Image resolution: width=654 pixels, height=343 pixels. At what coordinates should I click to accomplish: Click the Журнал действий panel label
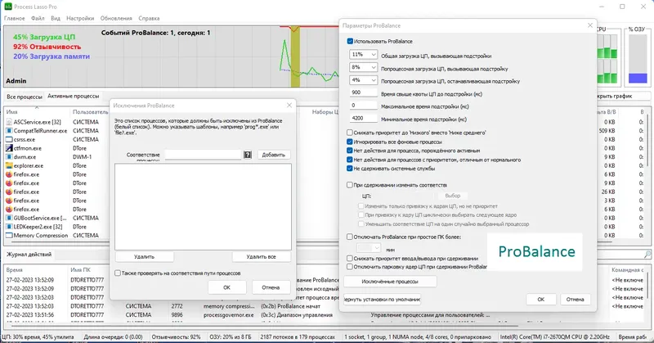click(29, 254)
